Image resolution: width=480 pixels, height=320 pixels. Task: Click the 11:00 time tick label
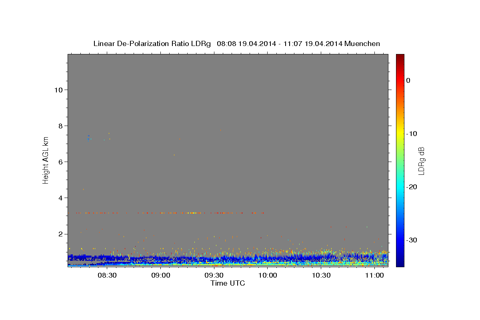coord(374,276)
